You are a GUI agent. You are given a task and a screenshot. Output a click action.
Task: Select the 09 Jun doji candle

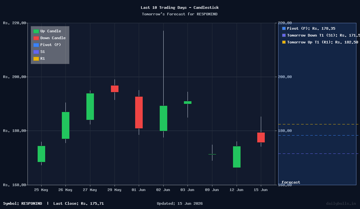(x=212, y=154)
